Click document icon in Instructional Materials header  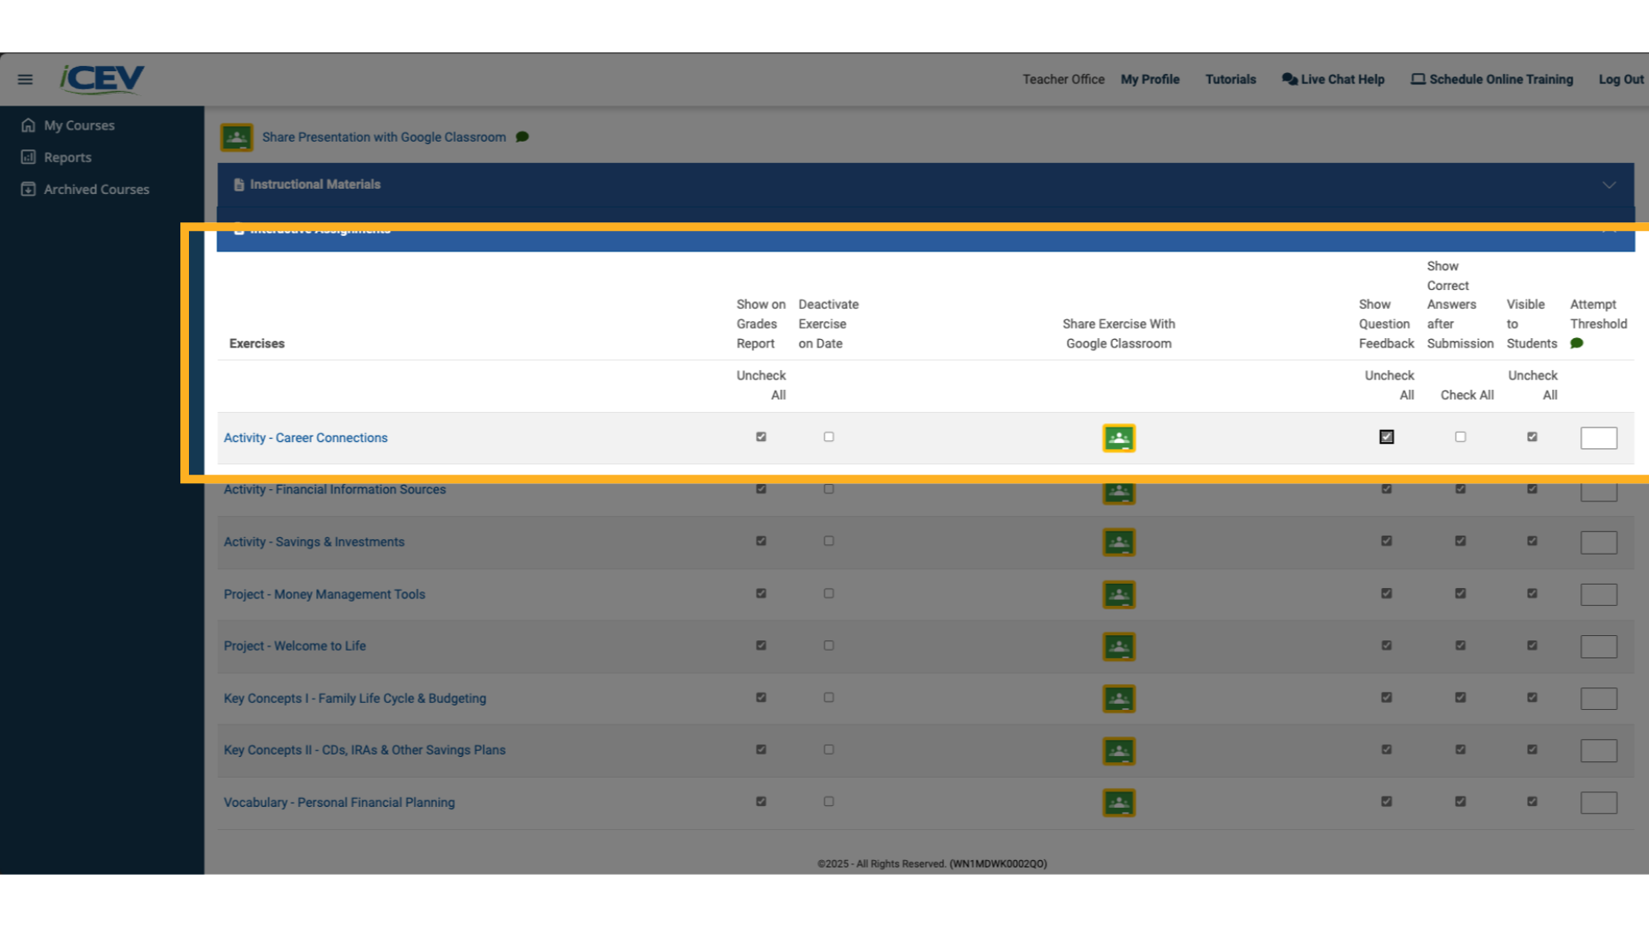pyautogui.click(x=239, y=185)
